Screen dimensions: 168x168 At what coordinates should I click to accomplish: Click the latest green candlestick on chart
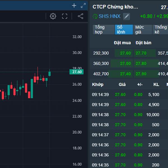point(50,74)
